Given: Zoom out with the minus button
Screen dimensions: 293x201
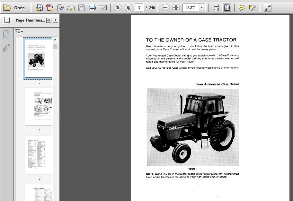Looking at the screenshot, I should pyautogui.click(x=165, y=8).
